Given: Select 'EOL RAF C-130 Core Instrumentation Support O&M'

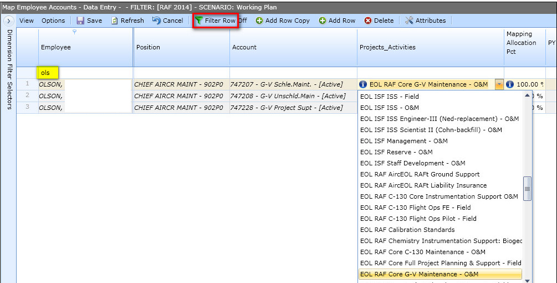Looking at the screenshot, I should (x=441, y=196).
